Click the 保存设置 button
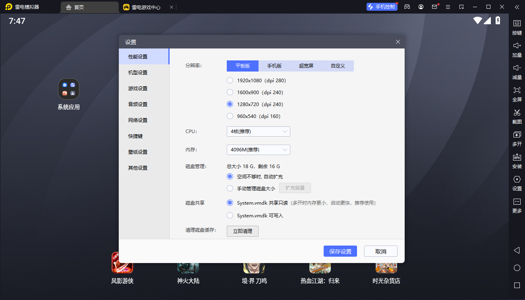Viewport: 525px width, 300px height. [340, 252]
